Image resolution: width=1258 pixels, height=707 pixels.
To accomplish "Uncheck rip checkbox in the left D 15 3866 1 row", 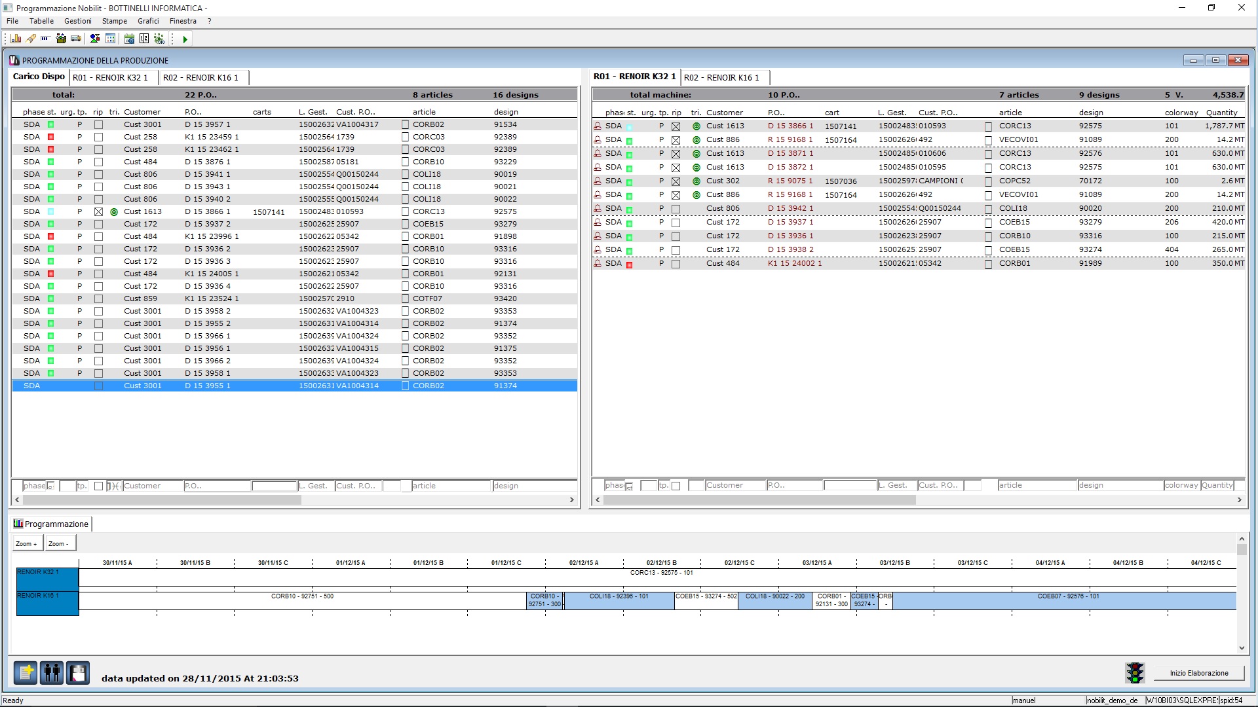I will 98,212.
